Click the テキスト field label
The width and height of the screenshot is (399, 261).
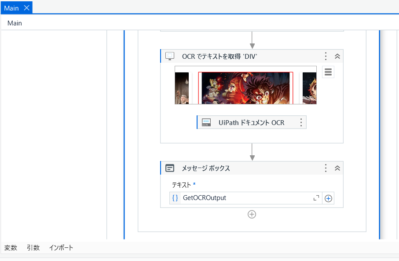[x=181, y=185]
